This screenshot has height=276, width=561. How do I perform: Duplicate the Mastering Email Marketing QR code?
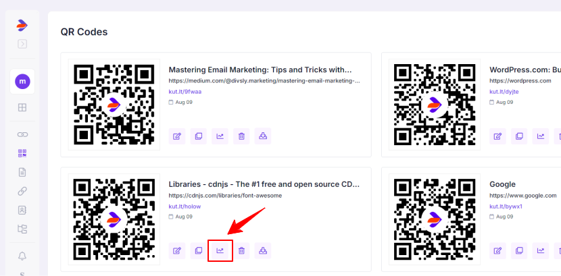(199, 136)
